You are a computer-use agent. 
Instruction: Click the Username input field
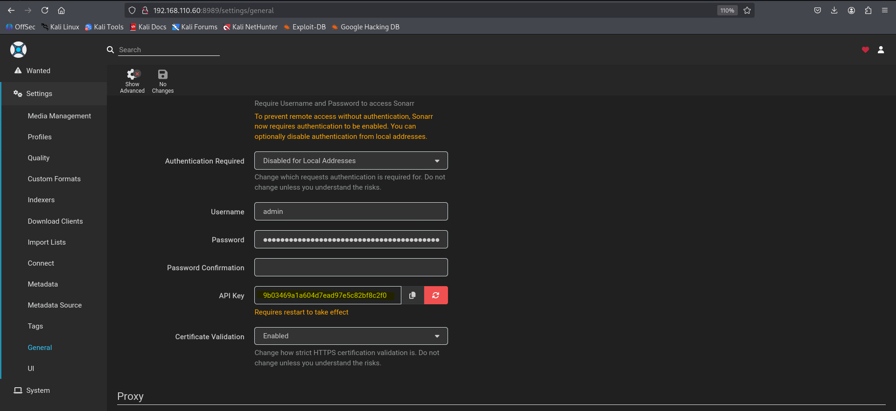351,212
